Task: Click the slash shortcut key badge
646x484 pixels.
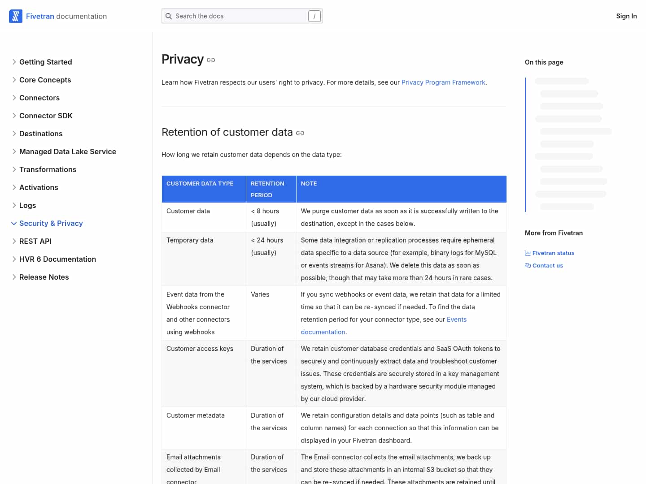Action: click(314, 16)
